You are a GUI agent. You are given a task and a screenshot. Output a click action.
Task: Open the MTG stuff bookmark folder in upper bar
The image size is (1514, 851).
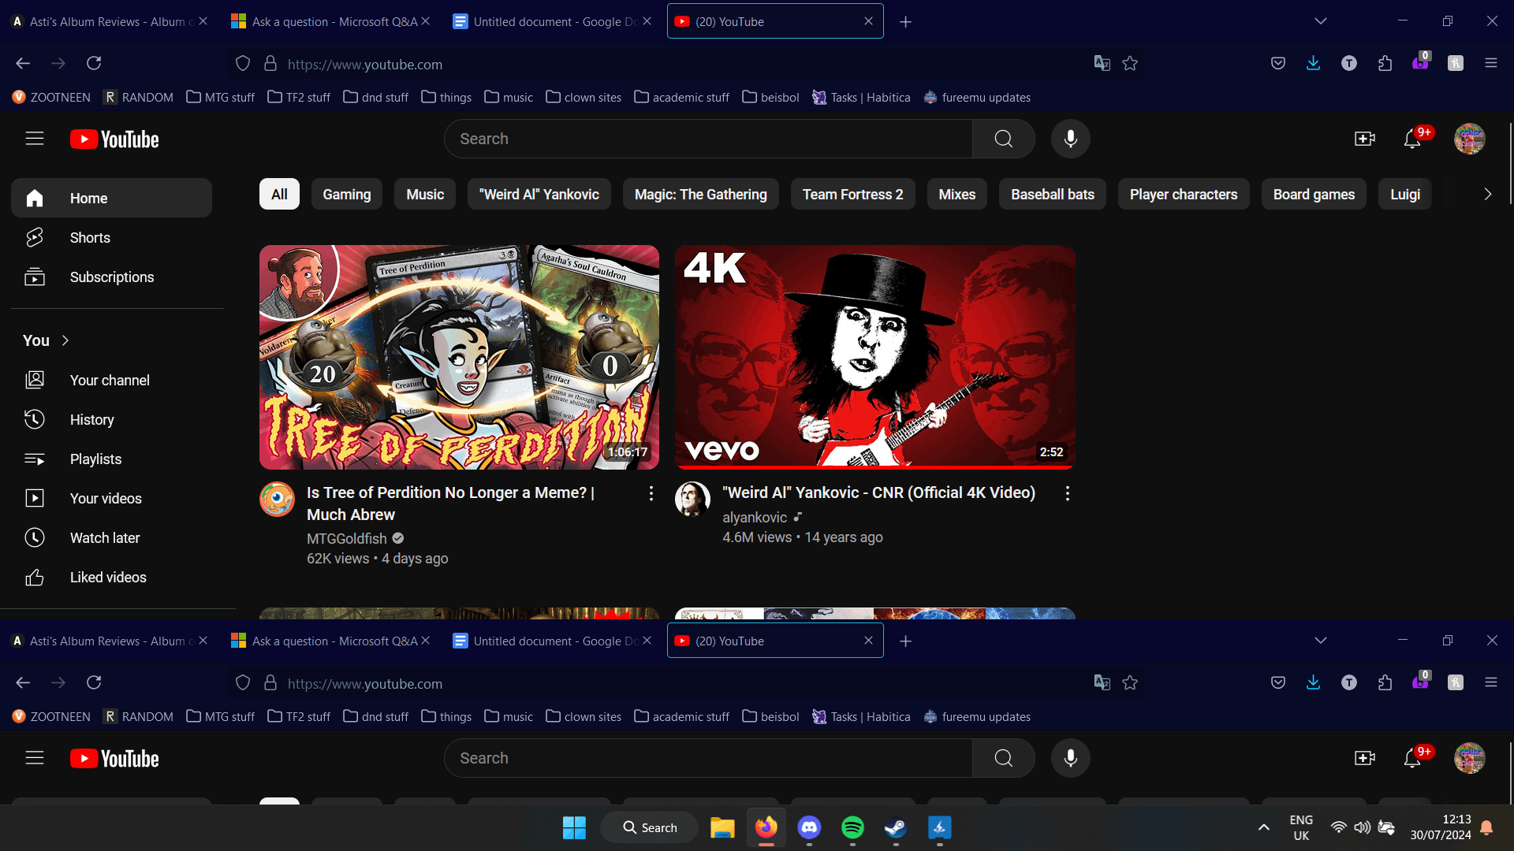coord(221,97)
